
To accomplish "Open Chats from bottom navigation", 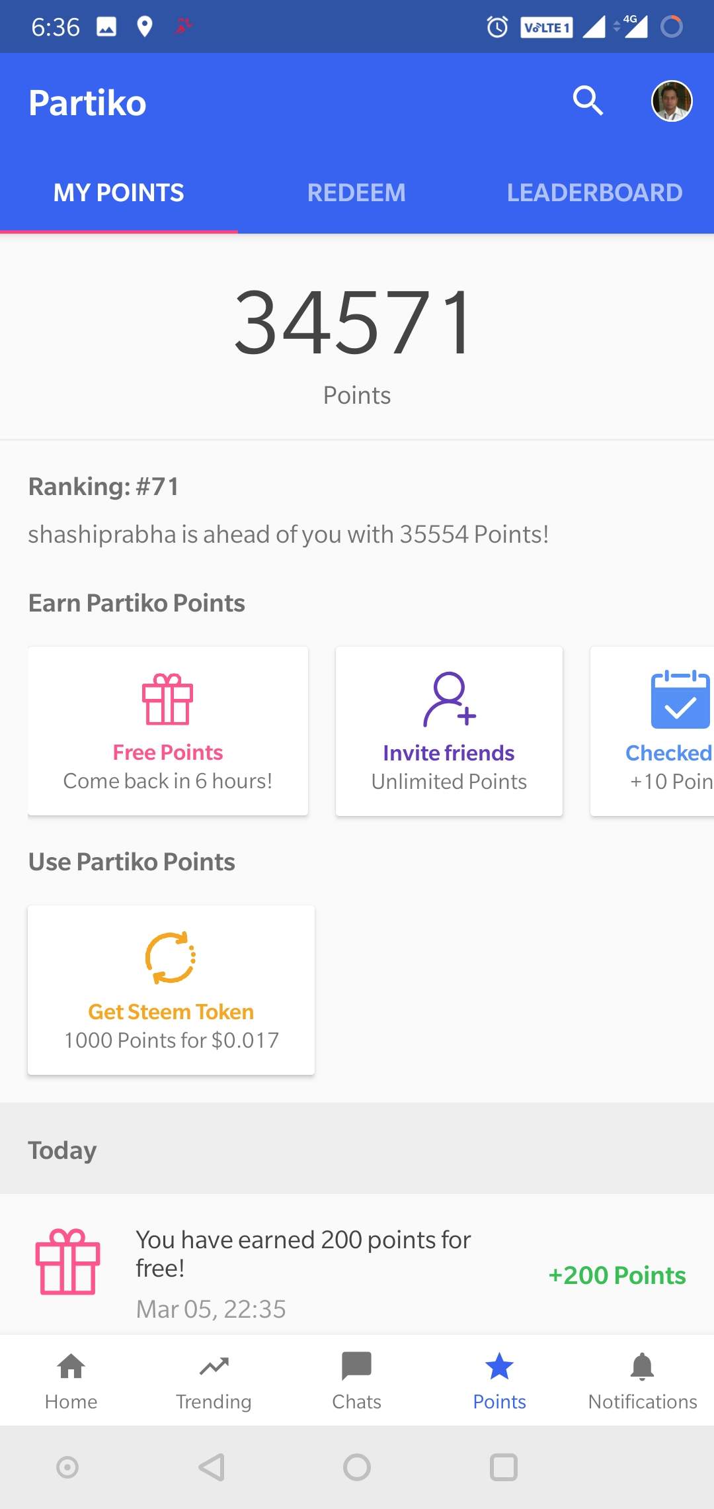I will click(x=357, y=1381).
